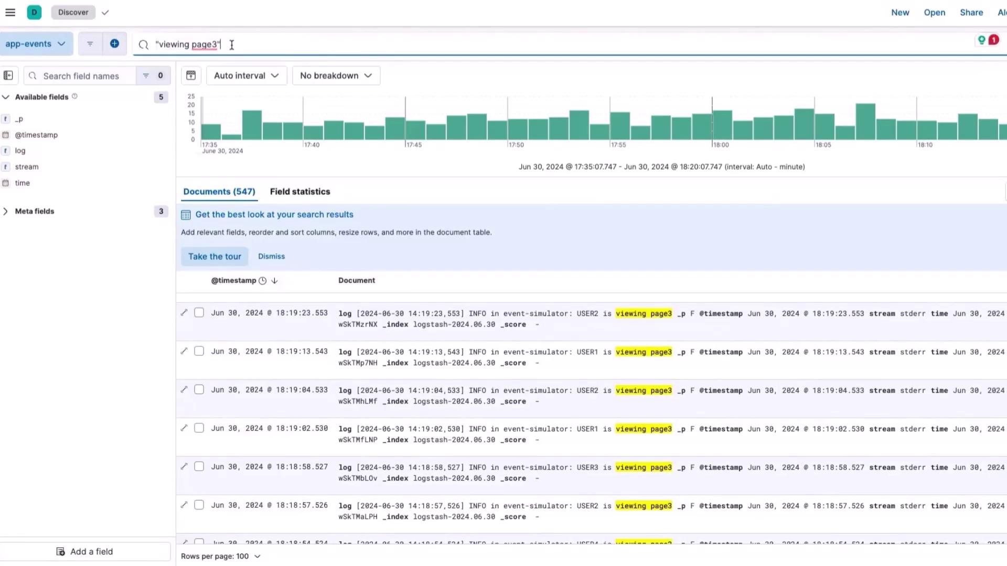The width and height of the screenshot is (1007, 566).
Task: Click the add filter plus icon
Action: coord(114,44)
